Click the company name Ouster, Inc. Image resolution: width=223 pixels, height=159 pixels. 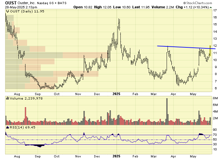point(26,3)
